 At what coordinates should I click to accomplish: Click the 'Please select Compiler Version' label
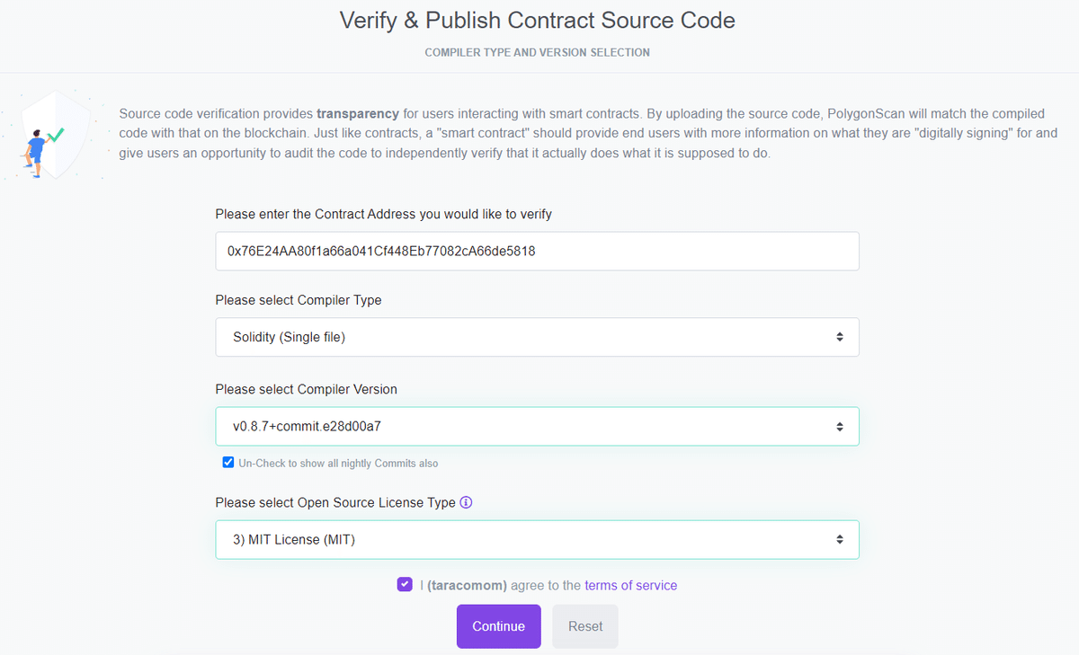[x=306, y=389]
